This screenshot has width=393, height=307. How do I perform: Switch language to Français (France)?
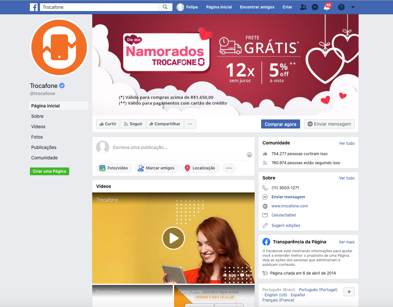click(278, 300)
